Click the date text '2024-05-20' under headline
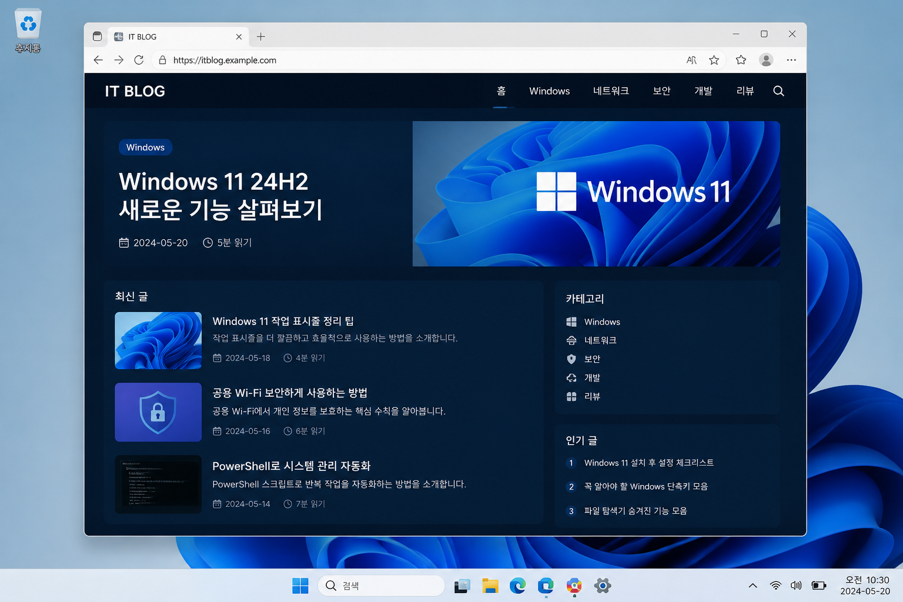The width and height of the screenshot is (903, 602). pos(160,243)
